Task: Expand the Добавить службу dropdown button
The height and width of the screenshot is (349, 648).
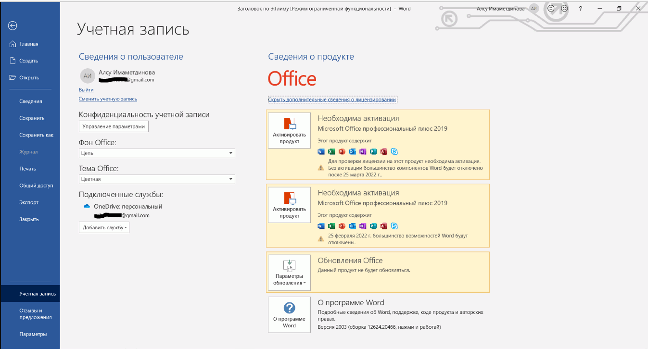Action: pos(104,227)
